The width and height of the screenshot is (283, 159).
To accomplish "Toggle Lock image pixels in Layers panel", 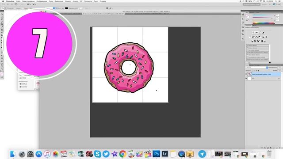I will click(x=255, y=71).
